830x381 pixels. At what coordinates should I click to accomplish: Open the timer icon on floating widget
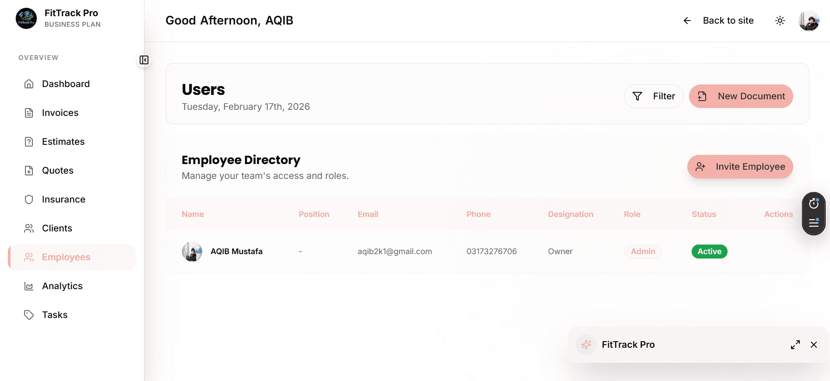tap(814, 203)
